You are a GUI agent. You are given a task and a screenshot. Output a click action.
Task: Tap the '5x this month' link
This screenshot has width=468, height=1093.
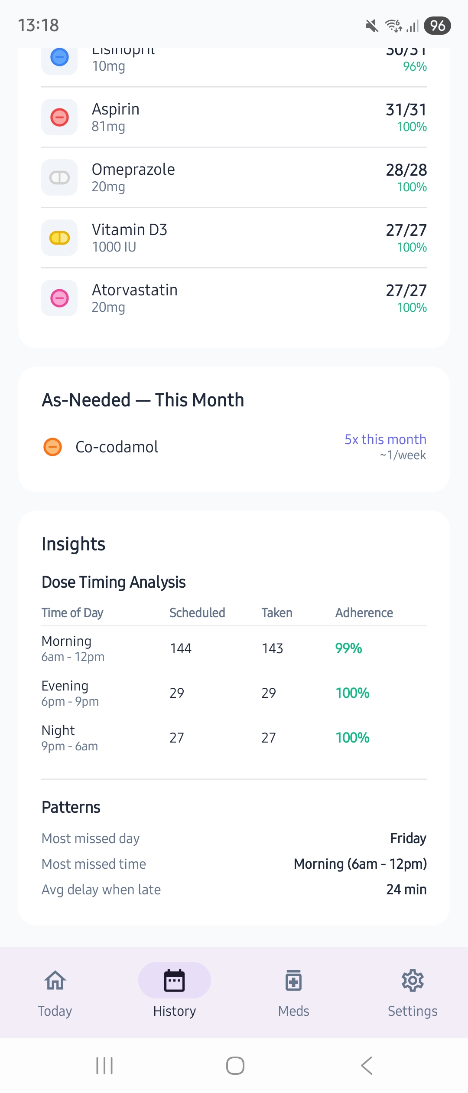pyautogui.click(x=385, y=439)
